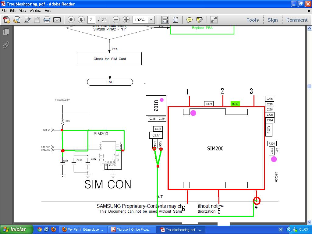Zoom out with the minus button

[x=116, y=20]
